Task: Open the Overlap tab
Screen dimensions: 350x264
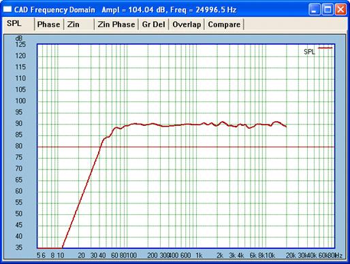Action: coord(187,24)
